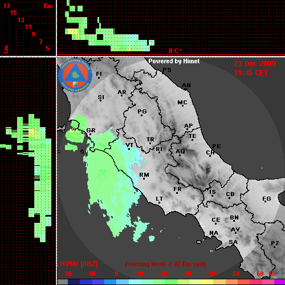The height and width of the screenshot is (285, 285).
Task: Click the dark blue segment of the color bar
Action: click(x=74, y=282)
